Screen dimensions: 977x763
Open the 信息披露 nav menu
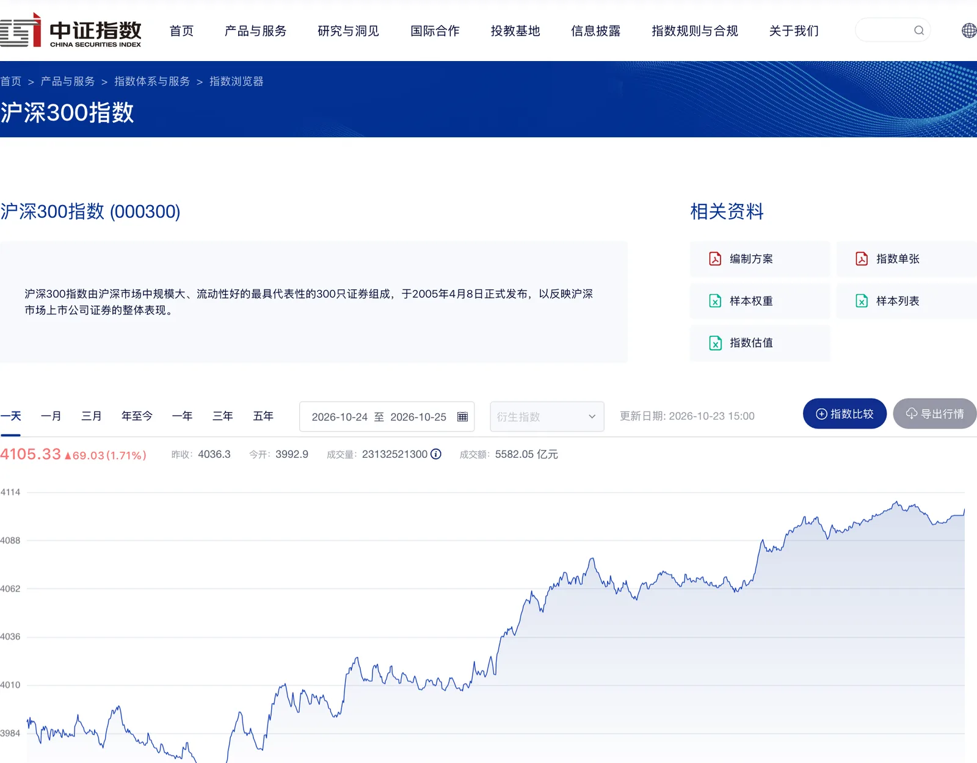pos(595,31)
